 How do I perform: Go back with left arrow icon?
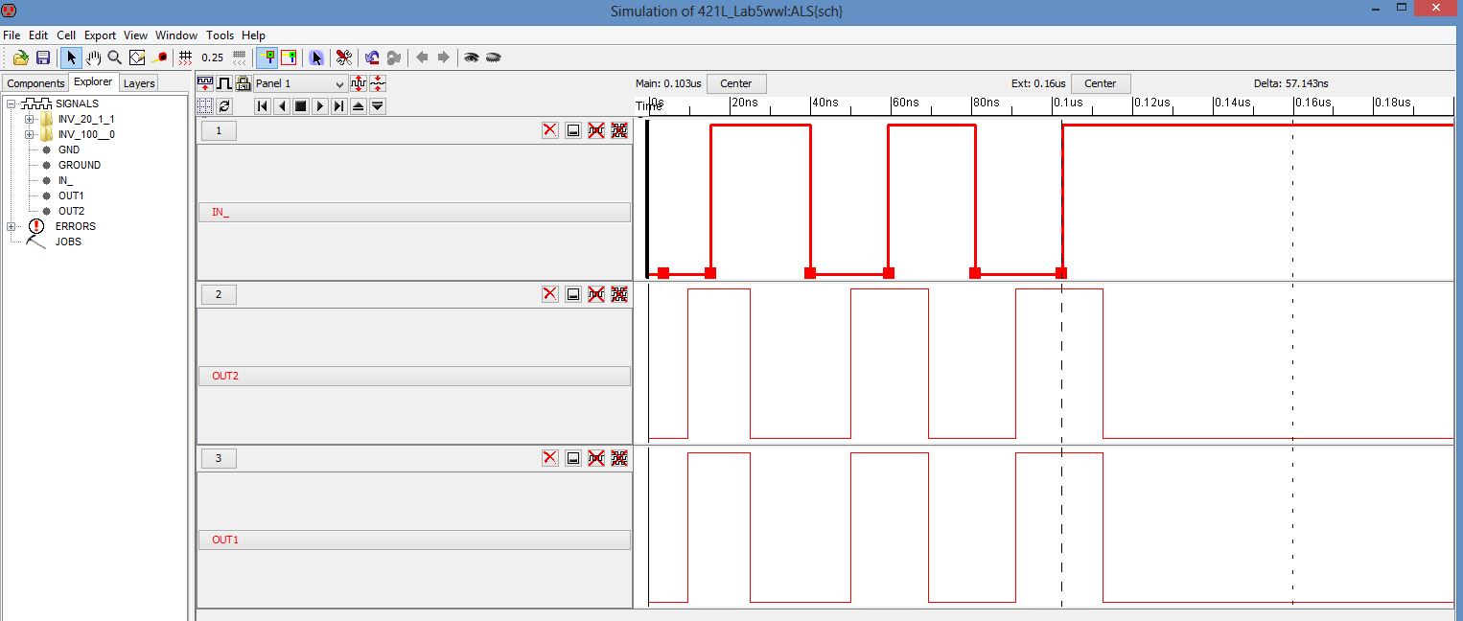422,57
